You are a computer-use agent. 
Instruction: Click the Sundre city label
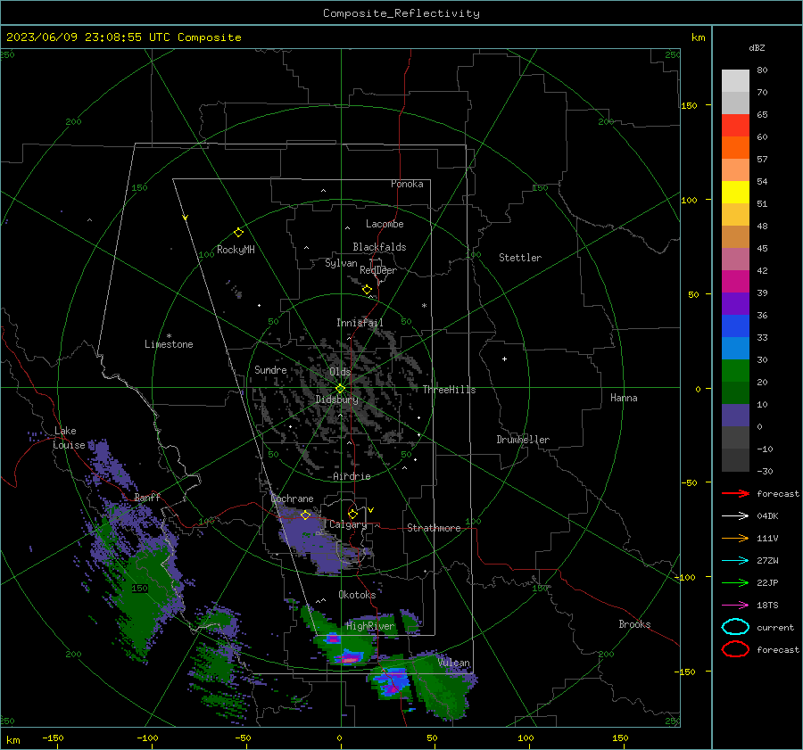click(x=270, y=369)
